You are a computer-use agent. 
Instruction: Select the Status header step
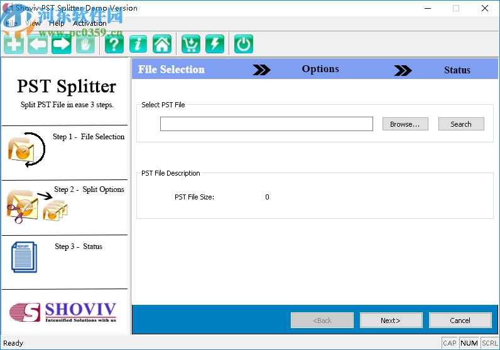point(457,70)
